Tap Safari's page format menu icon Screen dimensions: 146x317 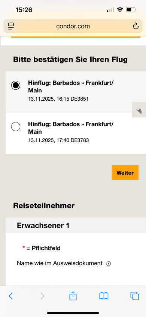[x=11, y=26]
